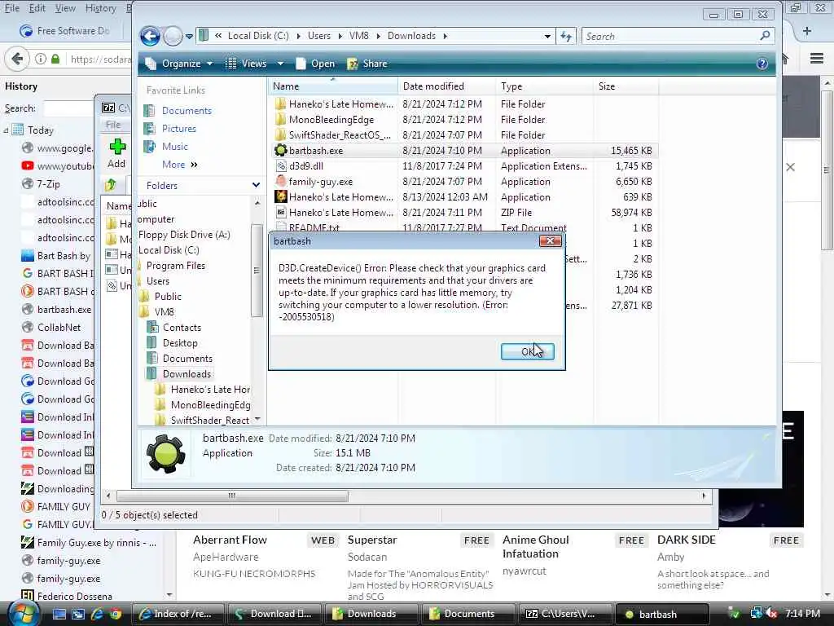834x626 pixels.
Task: Switch to Documents taskbar button
Action: tap(468, 615)
